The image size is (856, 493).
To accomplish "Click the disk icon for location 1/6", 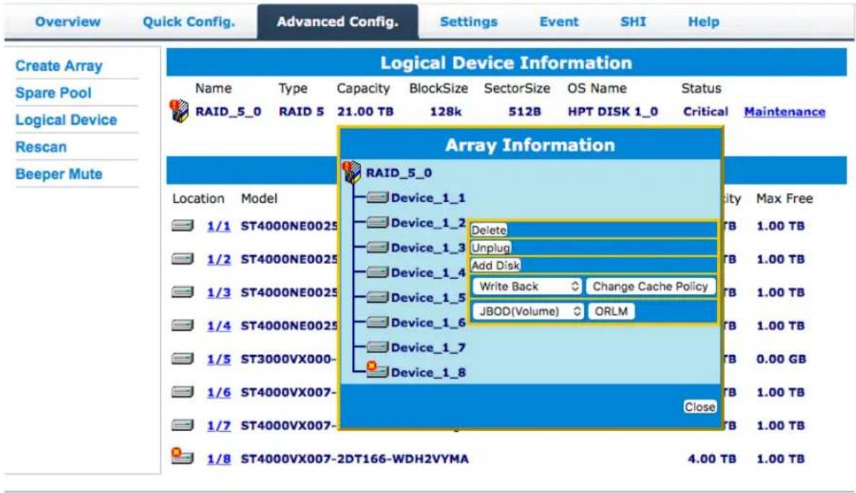I will pos(183,391).
